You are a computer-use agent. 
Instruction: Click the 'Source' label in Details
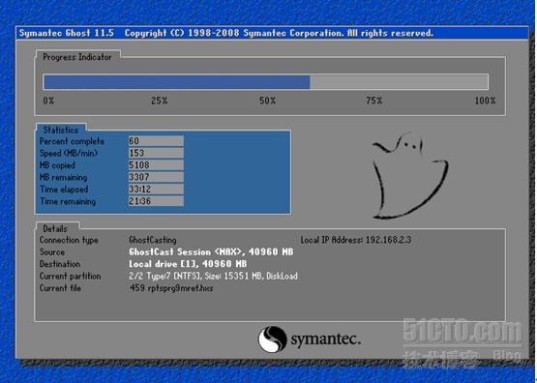coord(52,251)
